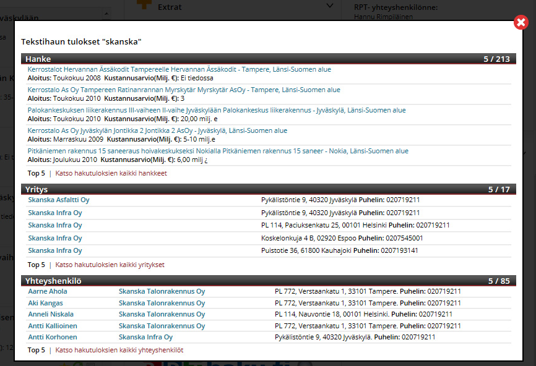Click the 'Yhteyshenkilö' section header label
Viewport: 536px width, 366px height.
(53, 281)
